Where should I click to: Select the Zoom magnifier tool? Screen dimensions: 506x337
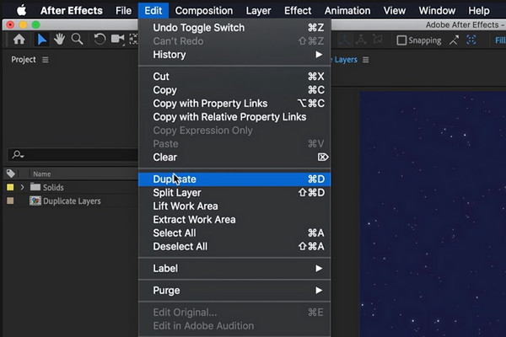[x=77, y=40]
